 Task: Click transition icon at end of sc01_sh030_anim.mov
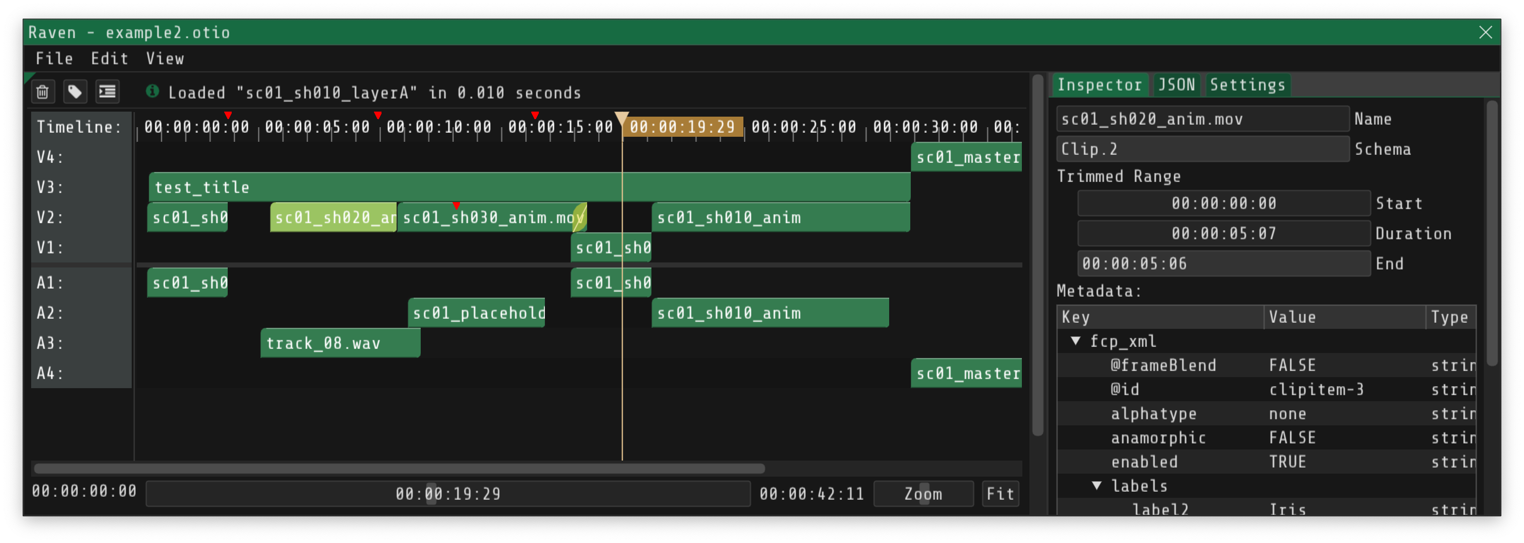pyautogui.click(x=580, y=218)
